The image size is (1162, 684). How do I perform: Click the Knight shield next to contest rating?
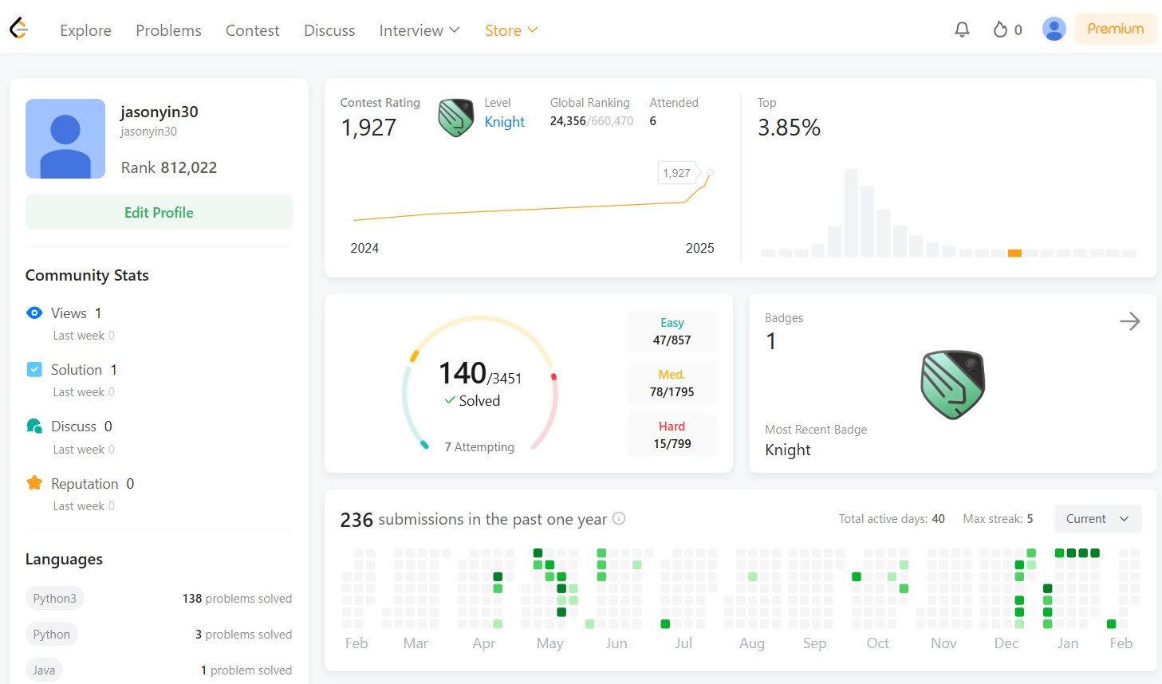(456, 118)
